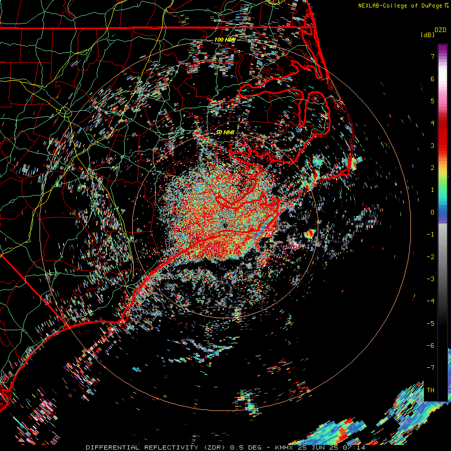This screenshot has width=451, height=451.
Task: Click the DIFFERENTIAL REFLECTIVITY caption text
Action: [142, 447]
